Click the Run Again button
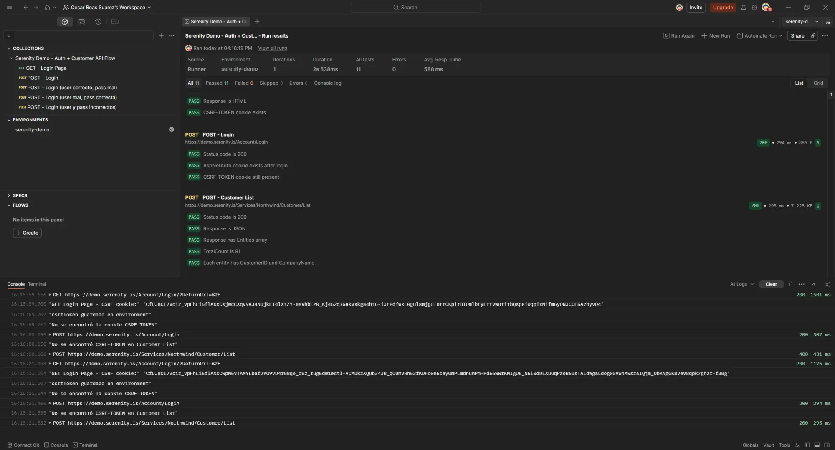835x450 pixels. tap(679, 36)
